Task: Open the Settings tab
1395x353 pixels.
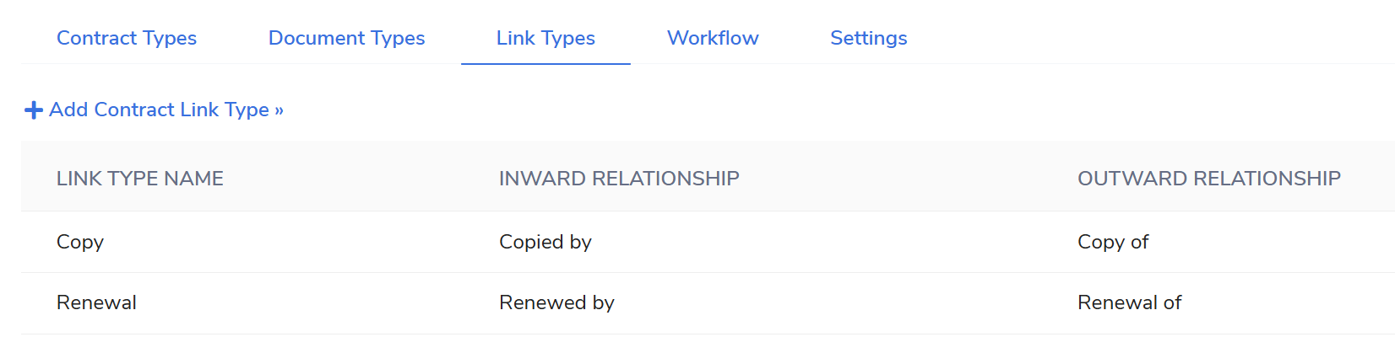Action: click(x=868, y=38)
